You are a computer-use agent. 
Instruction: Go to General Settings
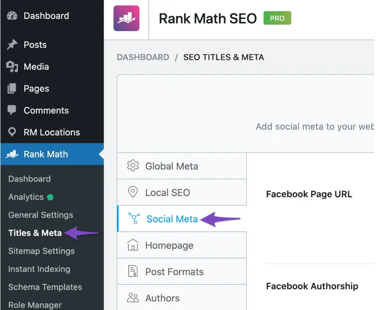click(41, 215)
